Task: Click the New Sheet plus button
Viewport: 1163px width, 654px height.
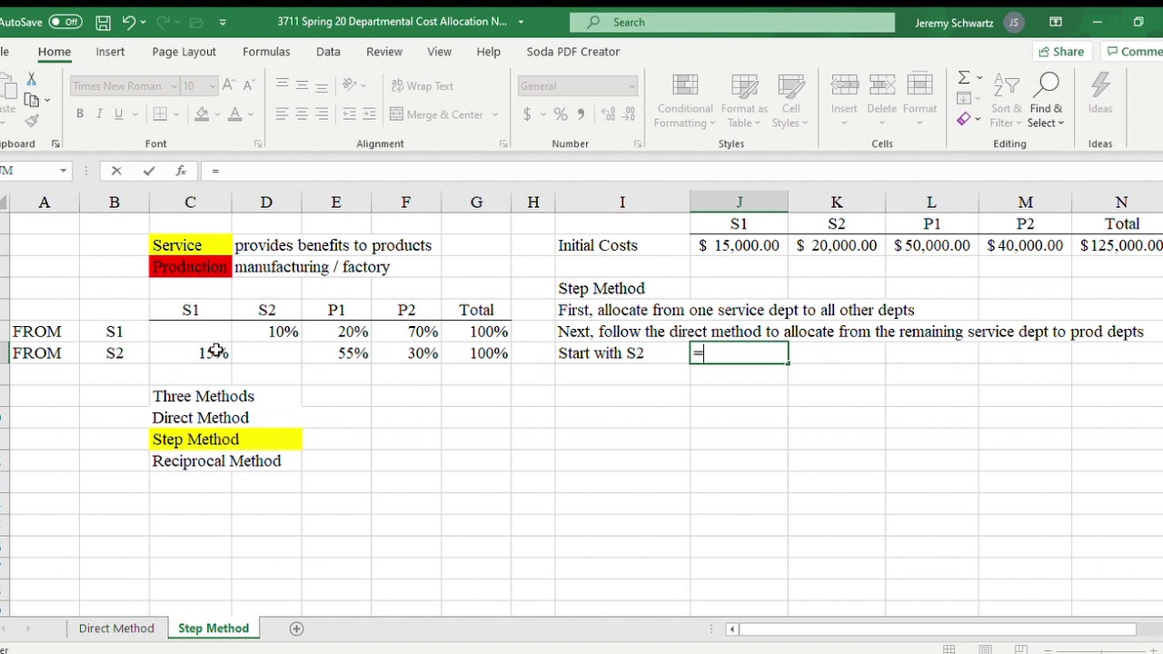Action: click(296, 629)
